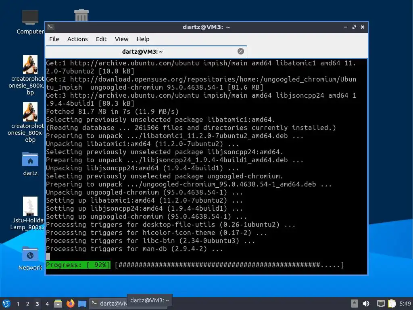Select the dartz home folder icon
The image size is (413, 310).
[x=30, y=164]
